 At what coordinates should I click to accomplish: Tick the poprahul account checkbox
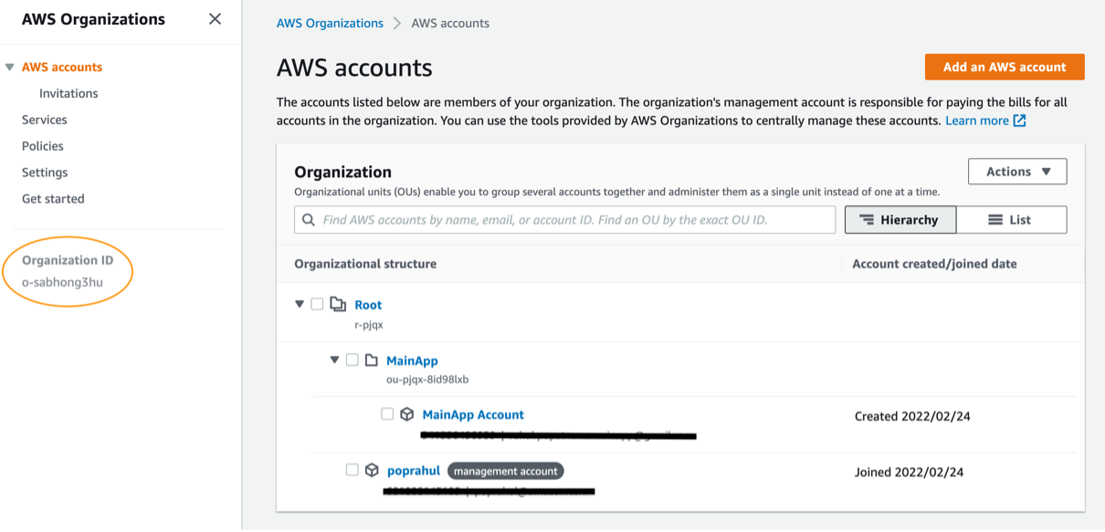(353, 469)
